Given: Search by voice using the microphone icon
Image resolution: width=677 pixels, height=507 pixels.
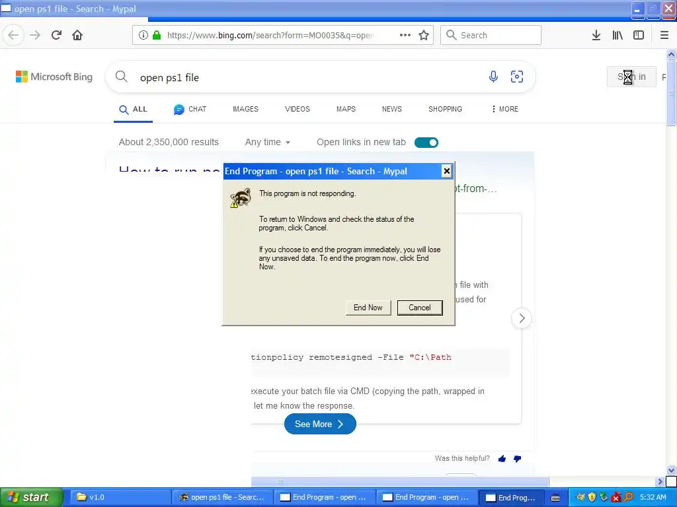Looking at the screenshot, I should [493, 77].
